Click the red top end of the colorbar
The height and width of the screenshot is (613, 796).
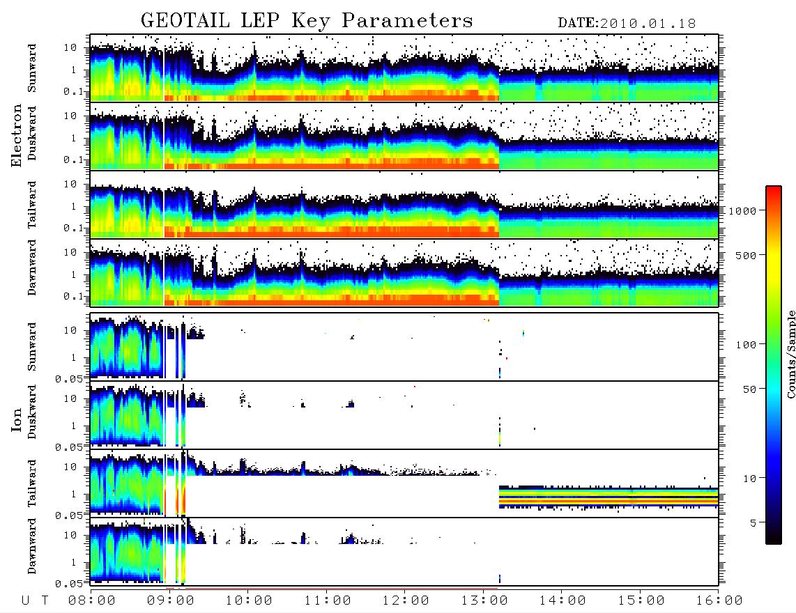(x=773, y=192)
